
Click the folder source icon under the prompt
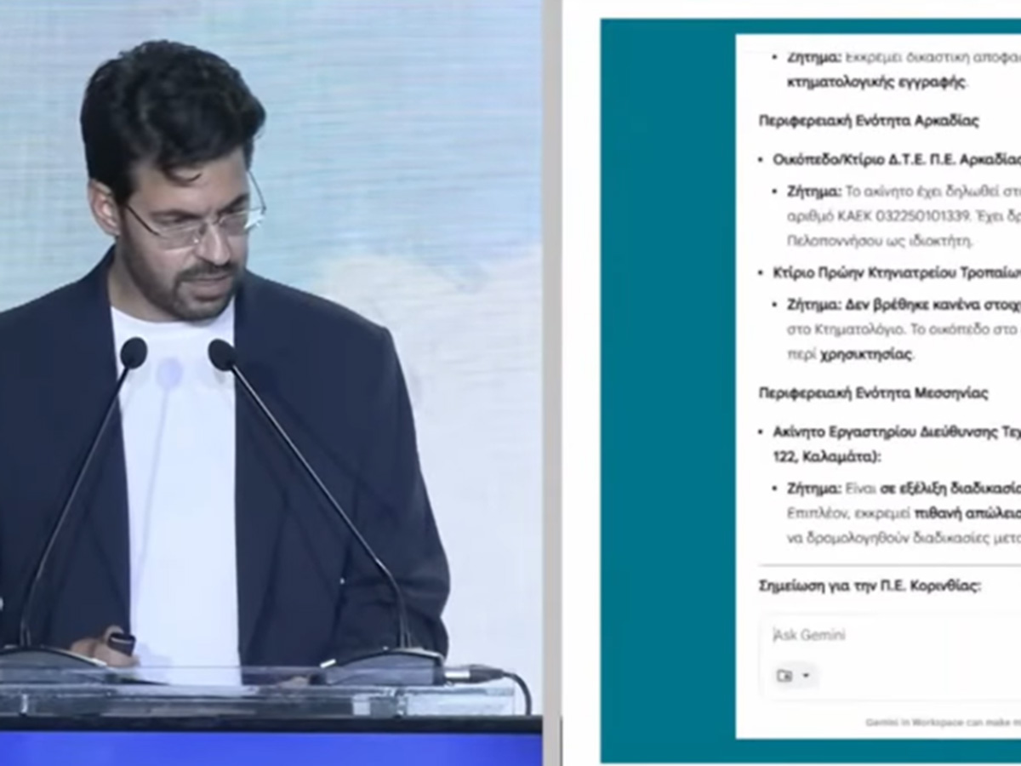coord(784,676)
